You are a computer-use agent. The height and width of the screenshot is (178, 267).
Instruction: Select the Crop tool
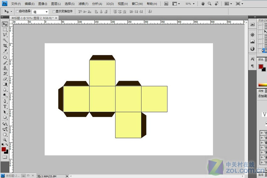5,46
